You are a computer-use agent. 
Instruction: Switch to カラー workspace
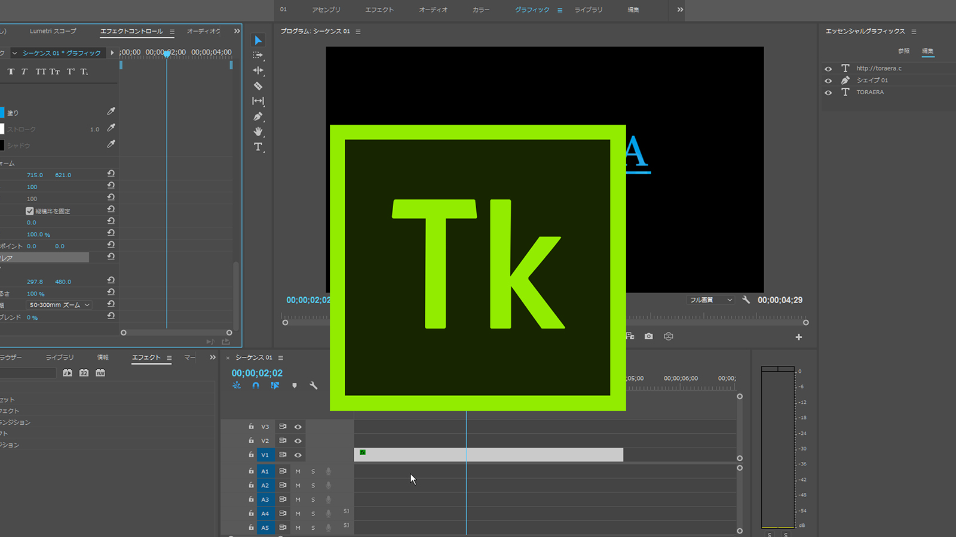(x=481, y=10)
